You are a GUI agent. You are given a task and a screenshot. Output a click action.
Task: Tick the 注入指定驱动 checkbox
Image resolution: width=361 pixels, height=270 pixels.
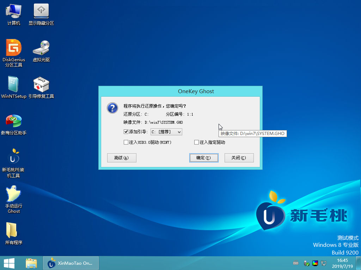tap(197, 142)
